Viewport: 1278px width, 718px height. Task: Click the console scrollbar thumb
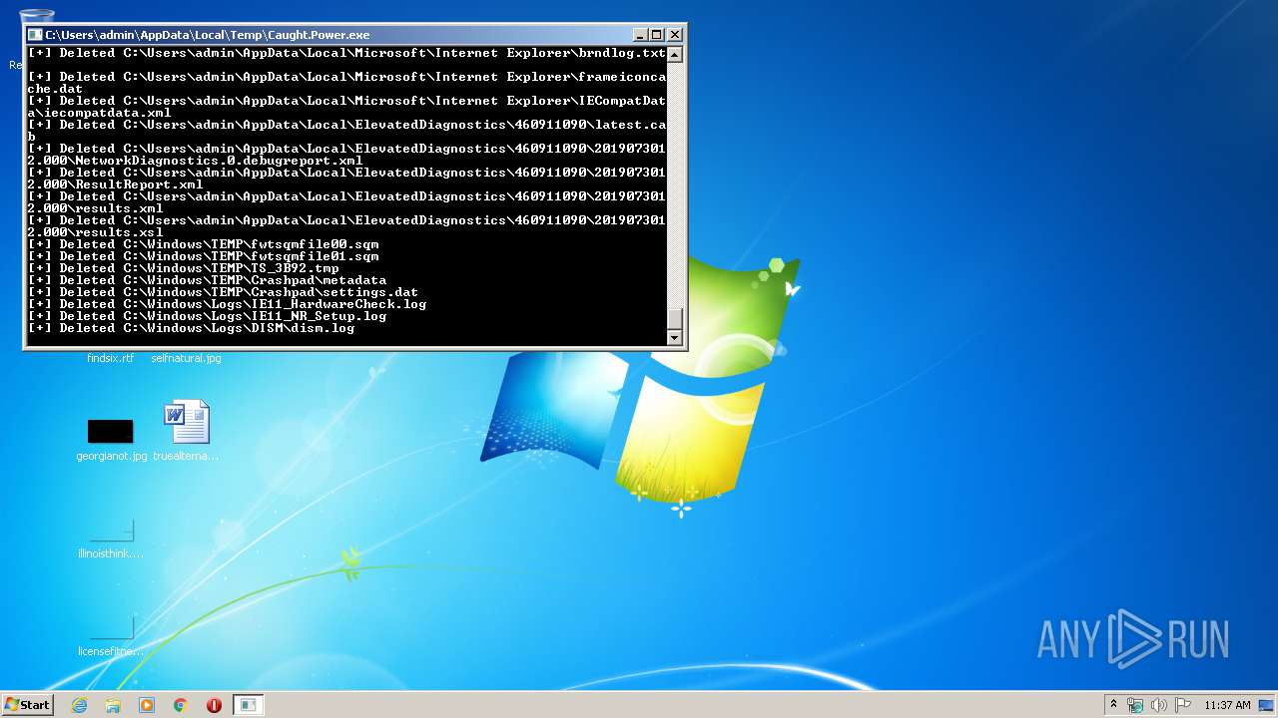click(675, 318)
